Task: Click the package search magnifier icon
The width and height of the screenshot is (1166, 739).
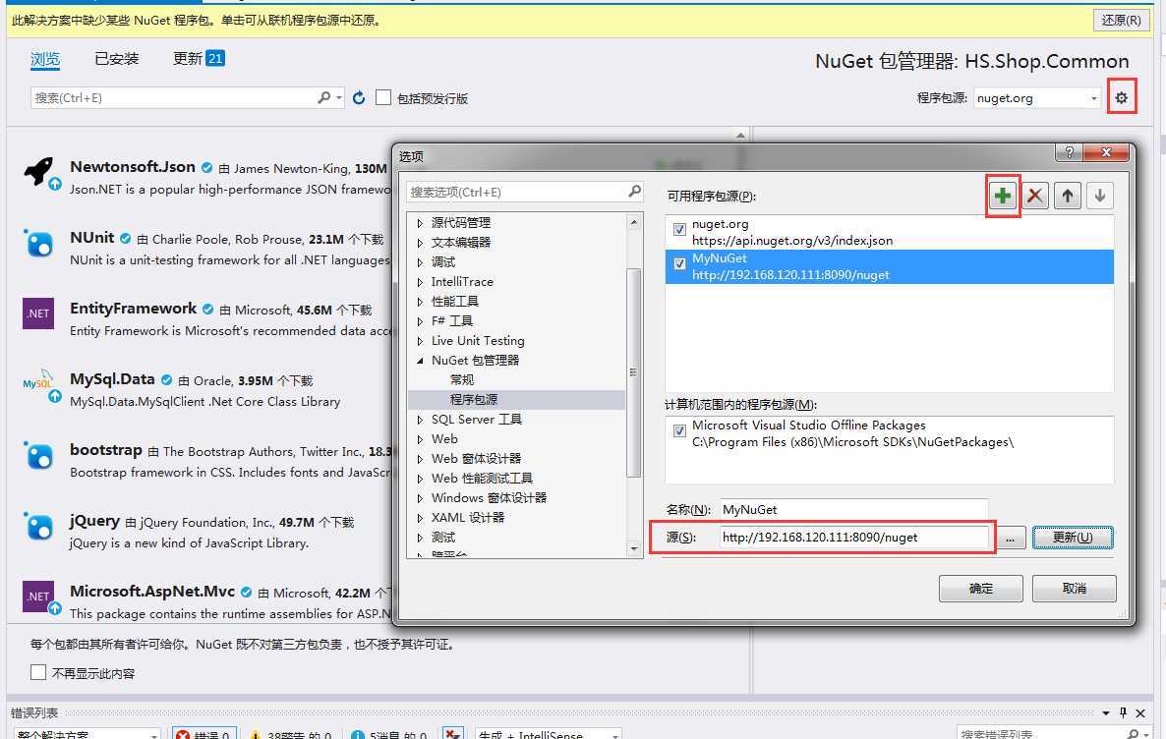Action: pos(324,97)
